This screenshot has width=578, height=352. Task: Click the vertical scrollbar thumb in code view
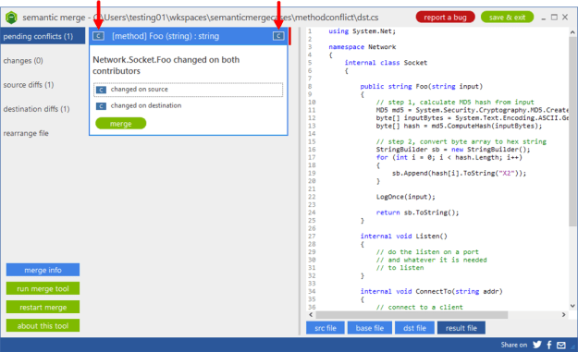click(x=572, y=130)
